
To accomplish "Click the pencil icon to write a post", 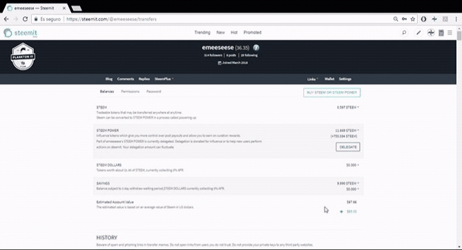I will [418, 32].
